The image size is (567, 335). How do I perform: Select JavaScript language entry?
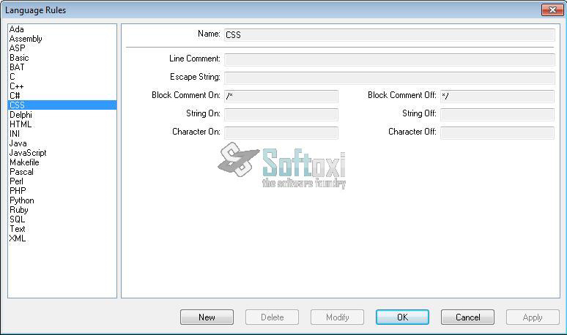coord(28,153)
